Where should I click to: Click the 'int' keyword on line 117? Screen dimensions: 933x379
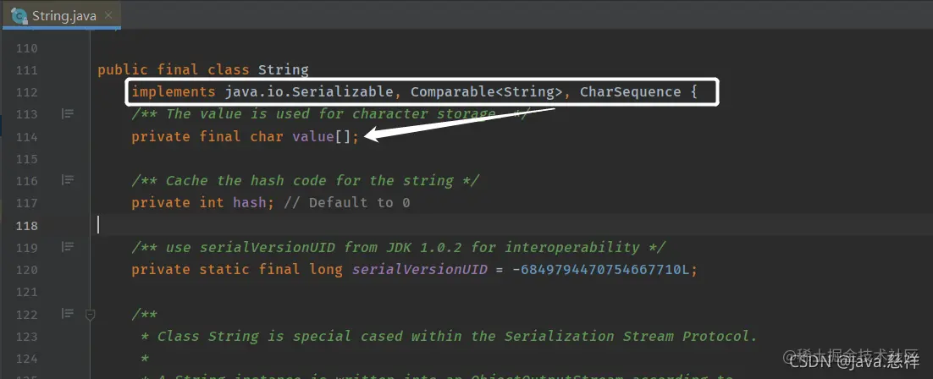[x=212, y=204]
